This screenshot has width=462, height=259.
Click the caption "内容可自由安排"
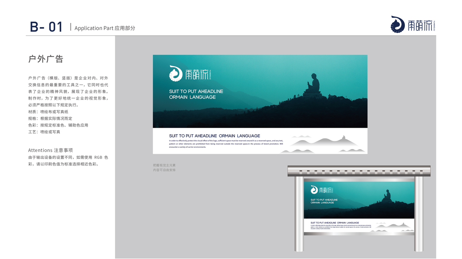tap(164, 170)
